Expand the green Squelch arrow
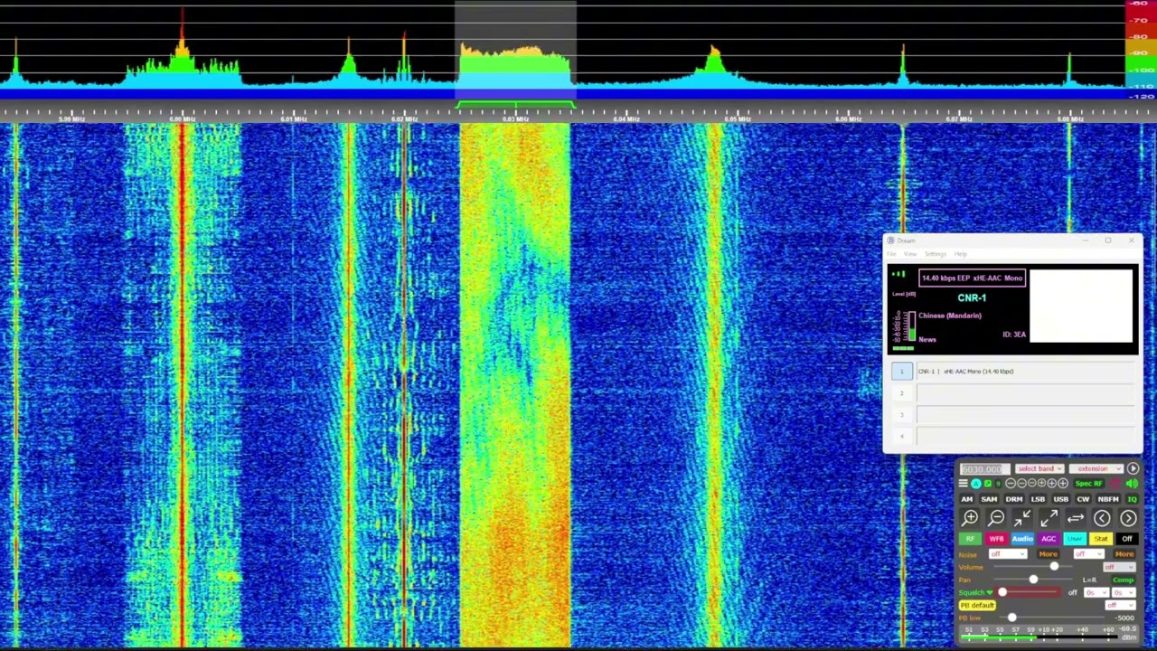 pos(990,592)
